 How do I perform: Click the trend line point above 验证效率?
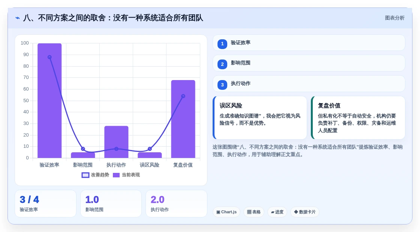(x=49, y=57)
